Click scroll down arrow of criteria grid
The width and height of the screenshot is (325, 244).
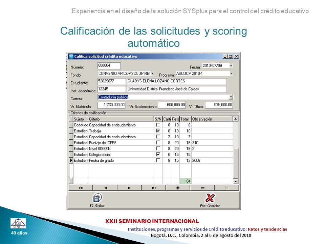(x=236, y=181)
